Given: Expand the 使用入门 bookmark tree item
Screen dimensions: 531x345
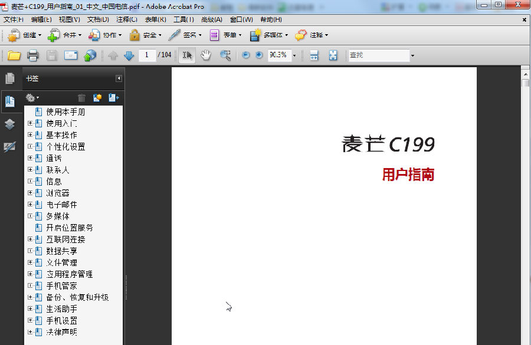Looking at the screenshot, I should point(31,123).
